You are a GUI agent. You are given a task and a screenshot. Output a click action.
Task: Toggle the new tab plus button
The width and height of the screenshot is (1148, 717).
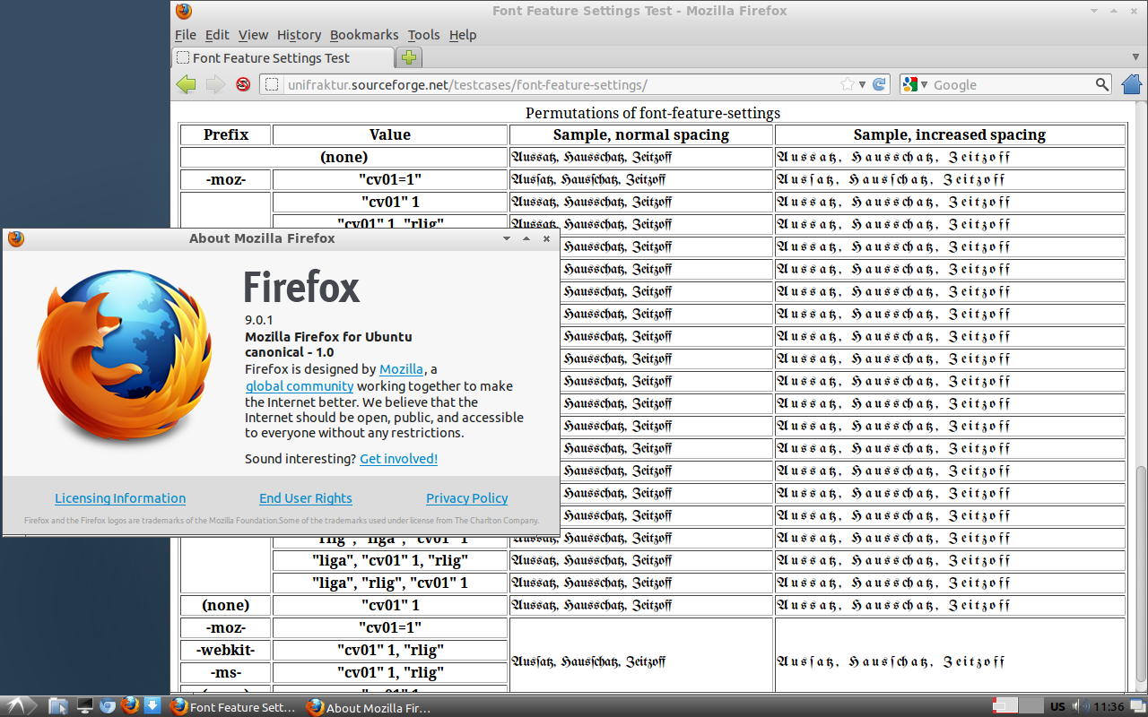pyautogui.click(x=408, y=56)
